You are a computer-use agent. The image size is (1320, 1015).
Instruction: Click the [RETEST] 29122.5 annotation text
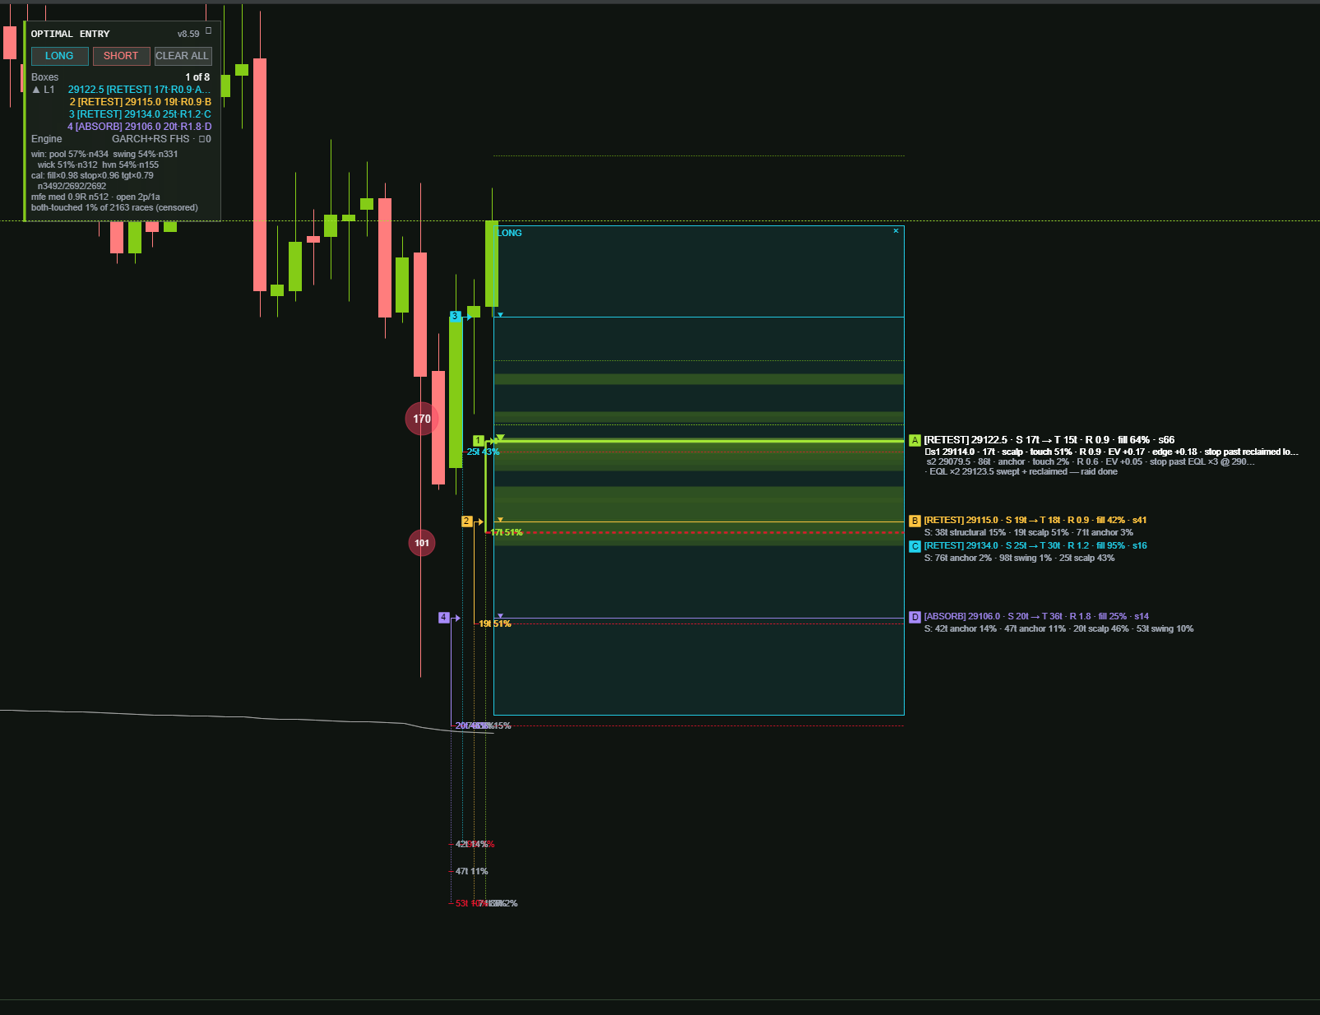point(1049,440)
